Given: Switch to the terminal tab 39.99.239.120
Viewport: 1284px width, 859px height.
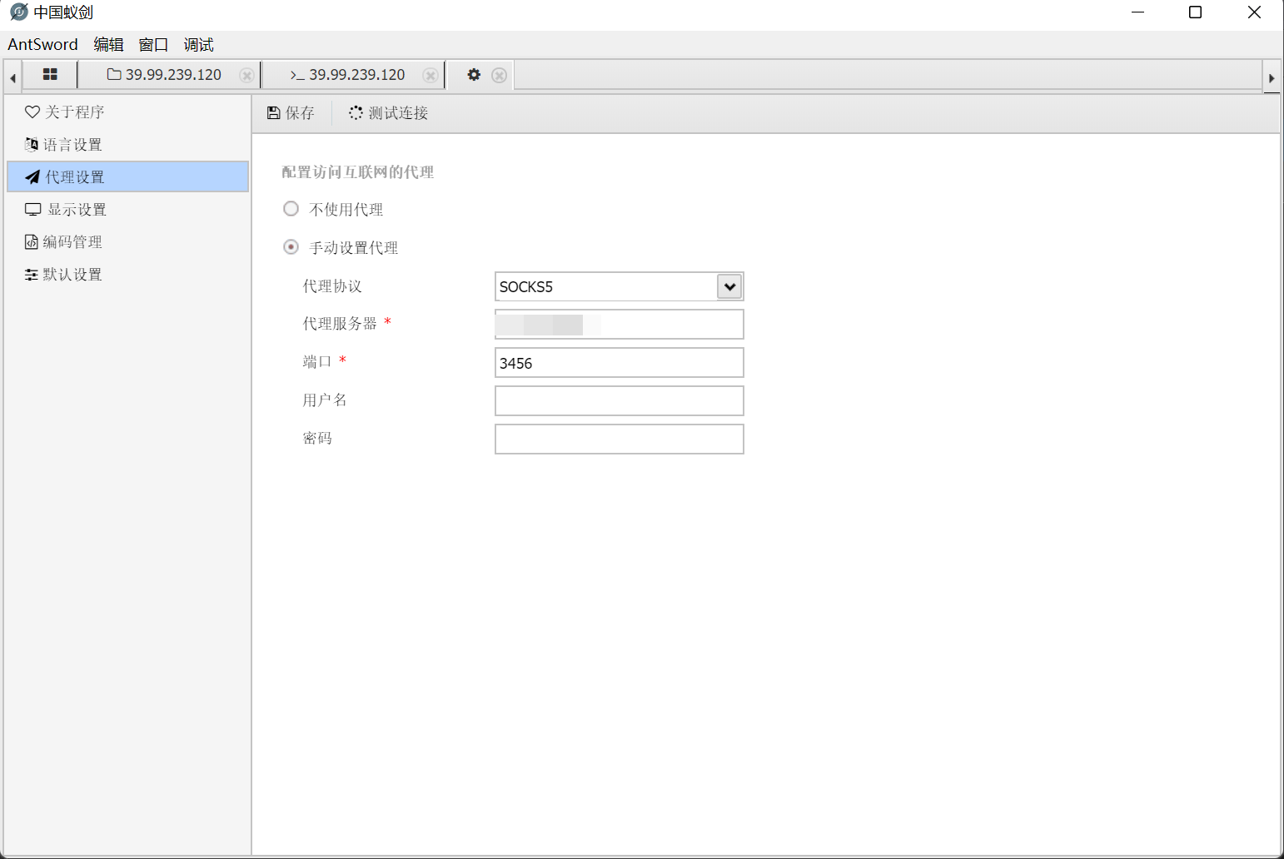Looking at the screenshot, I should (x=348, y=75).
